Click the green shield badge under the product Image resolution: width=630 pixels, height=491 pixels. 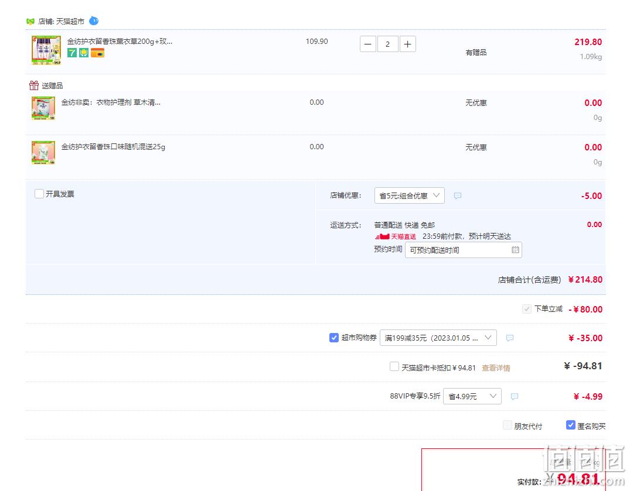84,53
